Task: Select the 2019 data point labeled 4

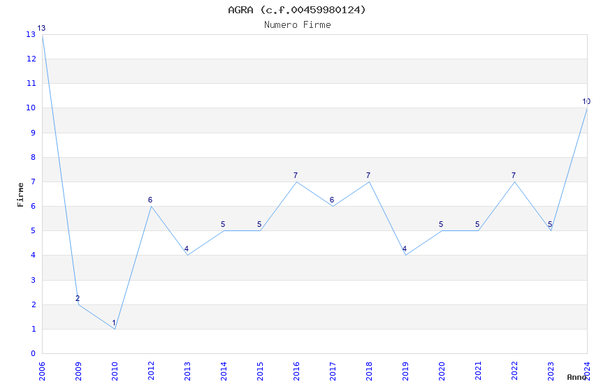Action: point(406,256)
